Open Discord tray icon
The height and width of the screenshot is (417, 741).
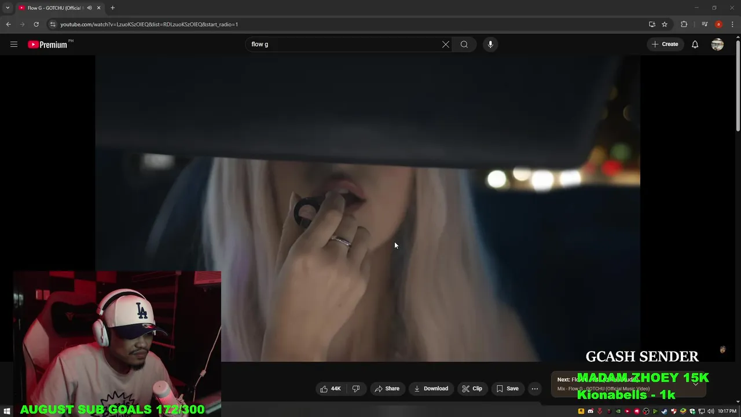[590, 411]
